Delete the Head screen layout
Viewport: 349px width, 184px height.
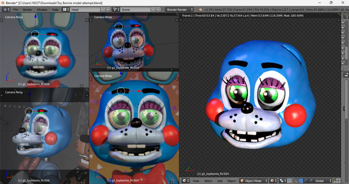click(x=108, y=10)
